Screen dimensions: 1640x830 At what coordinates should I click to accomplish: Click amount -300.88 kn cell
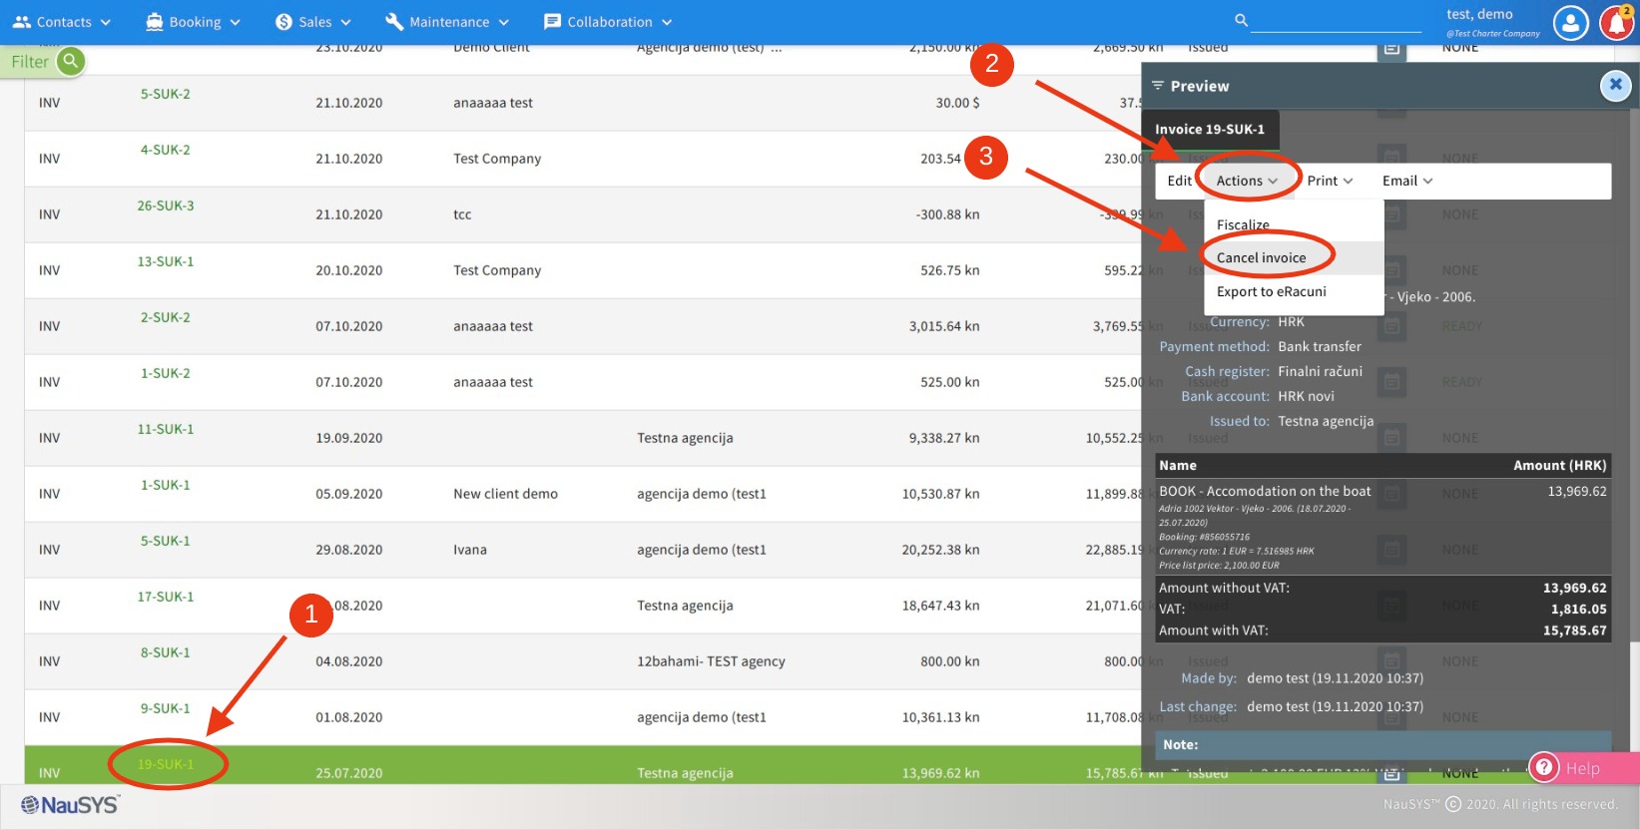click(x=947, y=214)
